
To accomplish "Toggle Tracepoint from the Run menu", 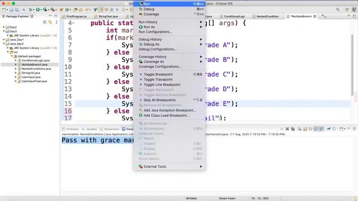I will [169, 79].
